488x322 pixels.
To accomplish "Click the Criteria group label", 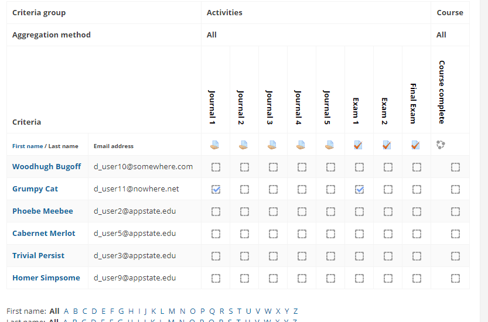I will [x=39, y=13].
